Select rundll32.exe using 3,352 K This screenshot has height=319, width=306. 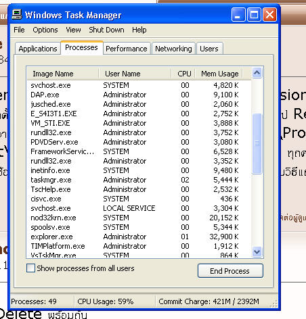click(x=139, y=161)
